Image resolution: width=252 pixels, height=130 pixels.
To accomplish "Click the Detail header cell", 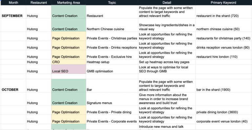I will (x=167, y=3).
